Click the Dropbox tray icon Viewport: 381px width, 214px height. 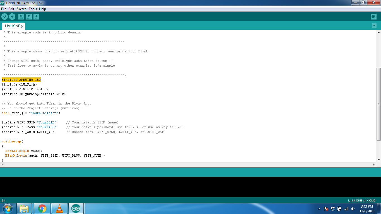(x=333, y=209)
